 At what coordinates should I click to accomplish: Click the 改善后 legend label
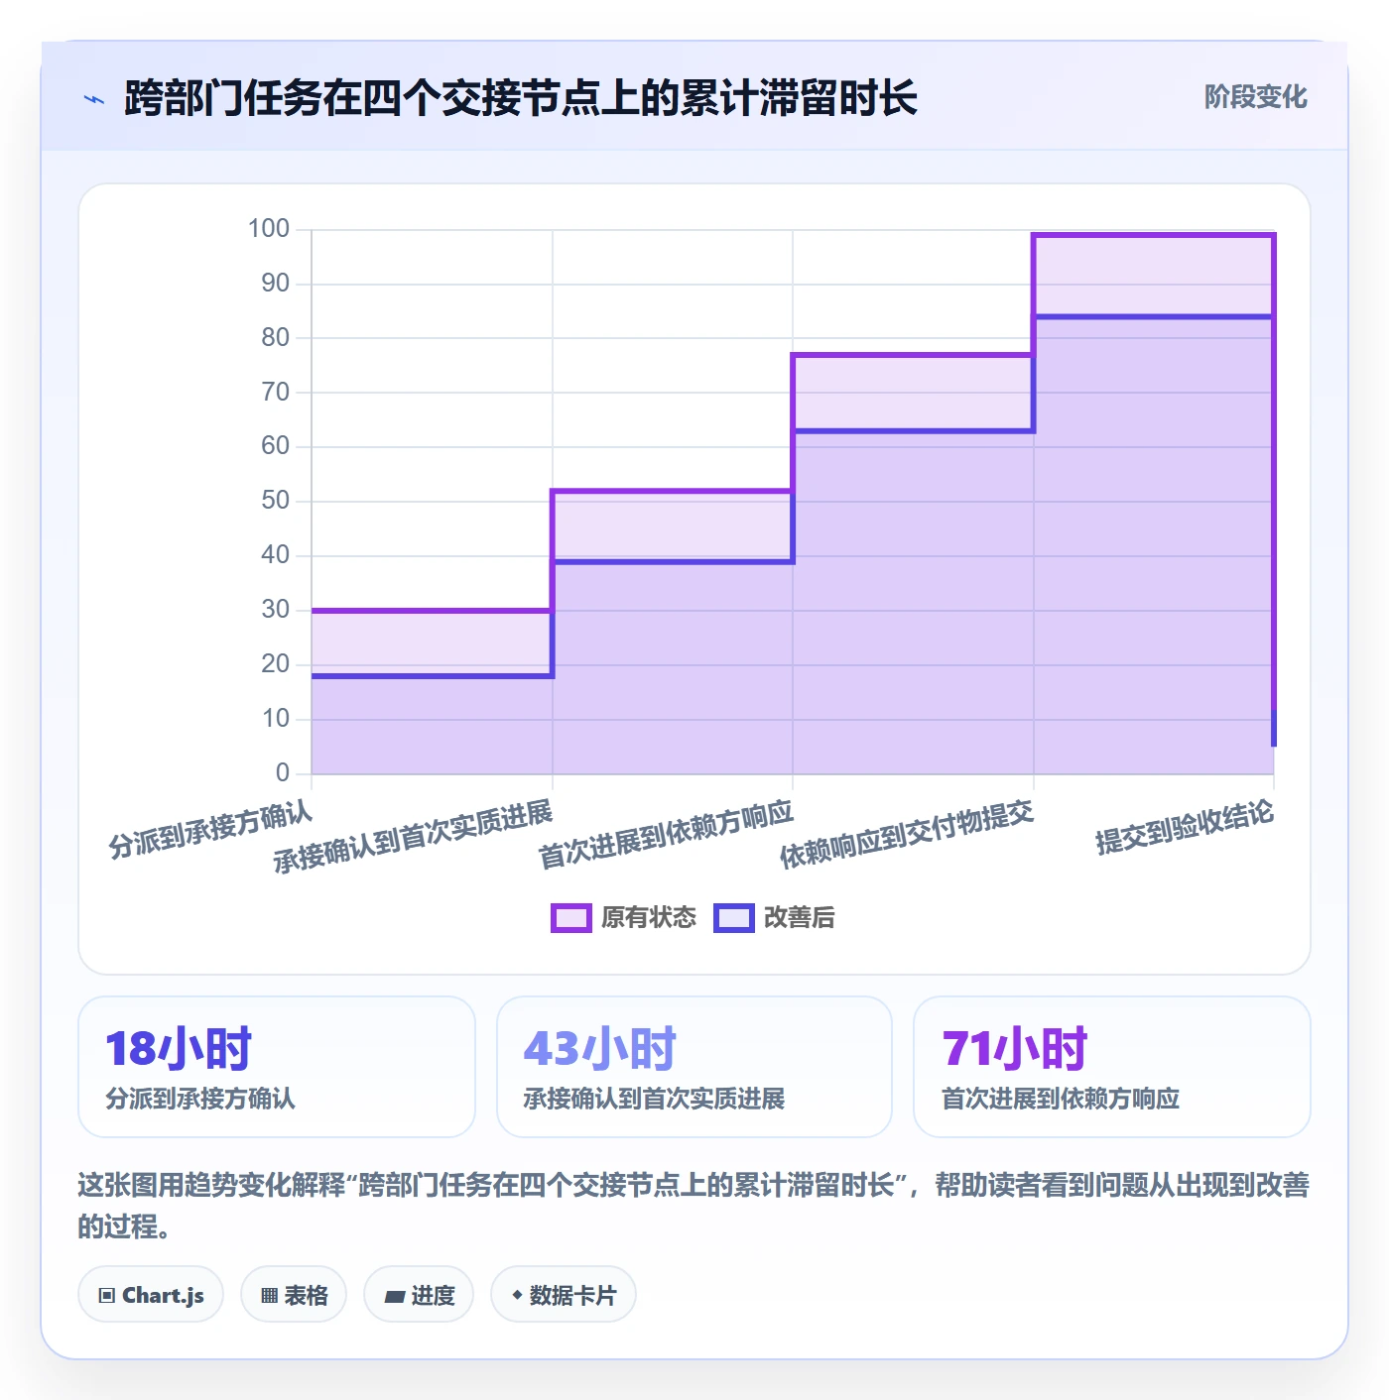(x=799, y=918)
